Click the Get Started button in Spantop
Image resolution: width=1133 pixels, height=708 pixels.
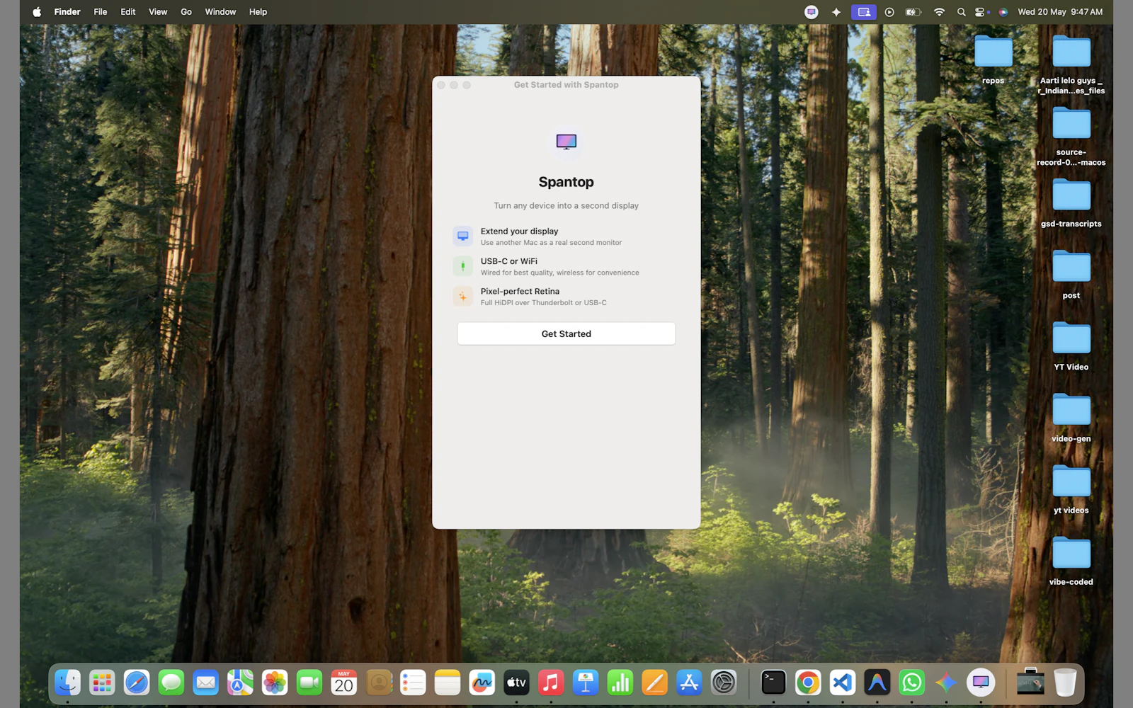click(566, 333)
